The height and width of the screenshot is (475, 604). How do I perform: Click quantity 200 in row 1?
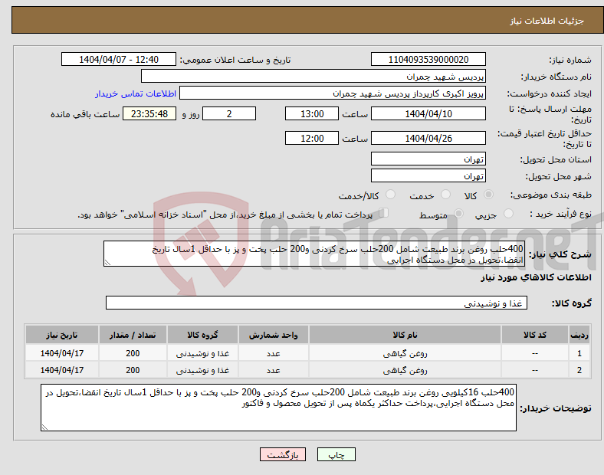click(133, 353)
